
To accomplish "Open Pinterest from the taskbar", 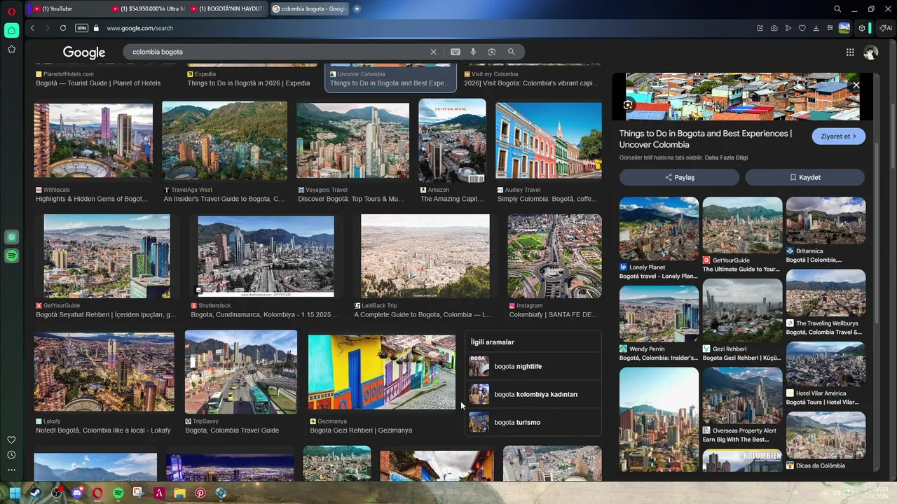I will pos(200,493).
